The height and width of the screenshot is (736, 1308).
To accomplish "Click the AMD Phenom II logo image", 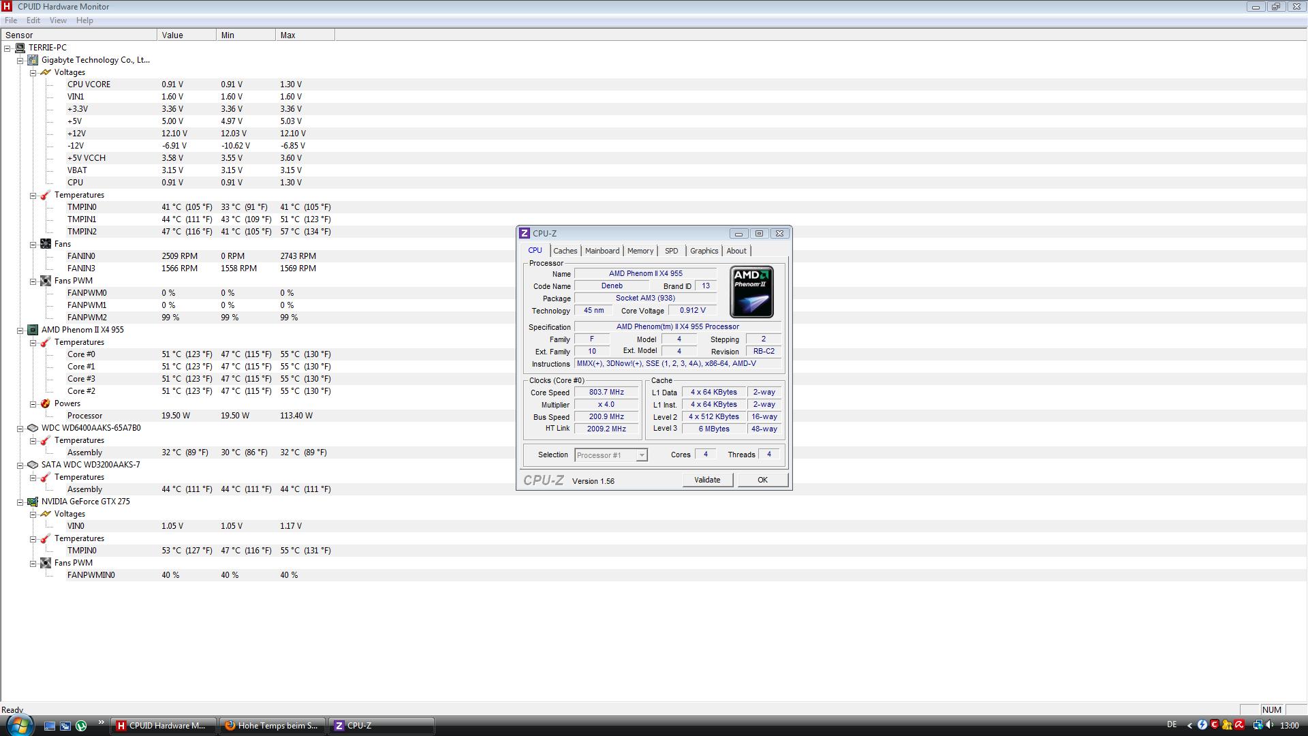I will point(751,292).
